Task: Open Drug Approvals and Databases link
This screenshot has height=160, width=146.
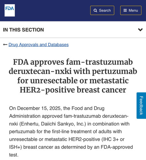Action: 39,45
